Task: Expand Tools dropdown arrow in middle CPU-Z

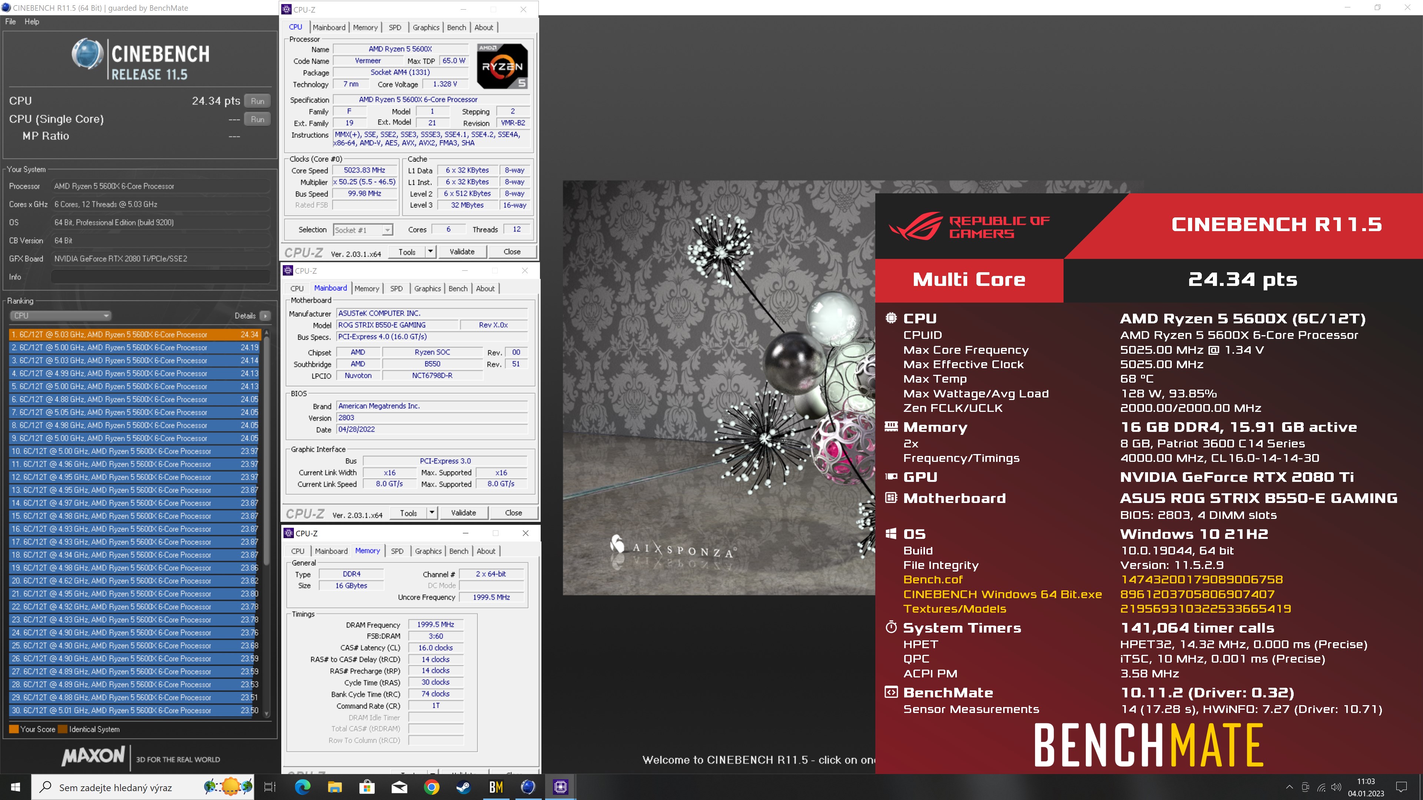Action: pos(432,513)
